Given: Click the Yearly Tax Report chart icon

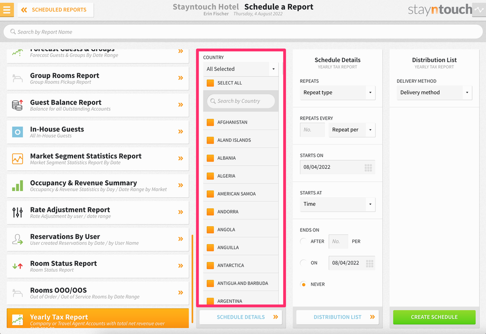Looking at the screenshot, I should (x=17, y=319).
